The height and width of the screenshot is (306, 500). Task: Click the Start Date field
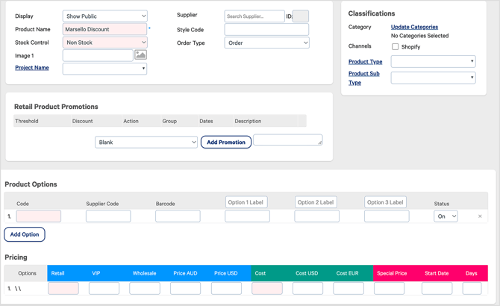tap(437, 289)
